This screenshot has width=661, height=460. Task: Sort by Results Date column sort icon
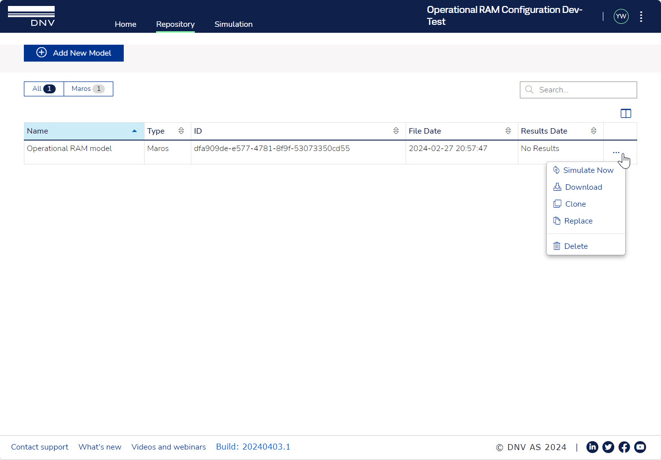(593, 131)
